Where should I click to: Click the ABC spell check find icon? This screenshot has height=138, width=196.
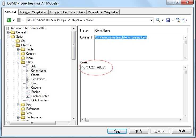(178, 20)
